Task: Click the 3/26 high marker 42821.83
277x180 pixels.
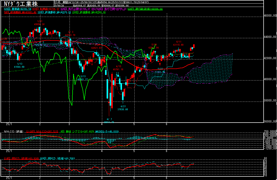Action: pyautogui.click(x=97, y=46)
